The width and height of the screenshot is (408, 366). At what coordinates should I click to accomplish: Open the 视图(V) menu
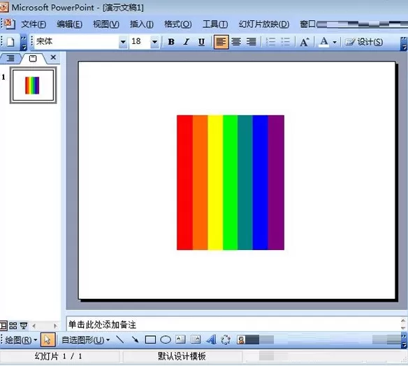point(106,24)
